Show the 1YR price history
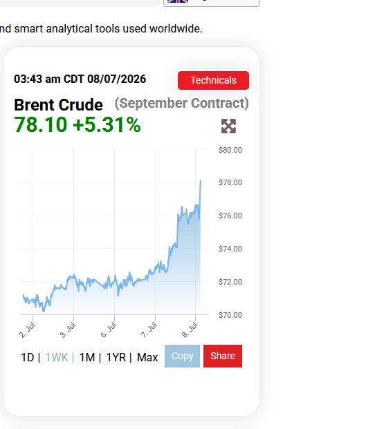375x429 pixels. point(116,357)
